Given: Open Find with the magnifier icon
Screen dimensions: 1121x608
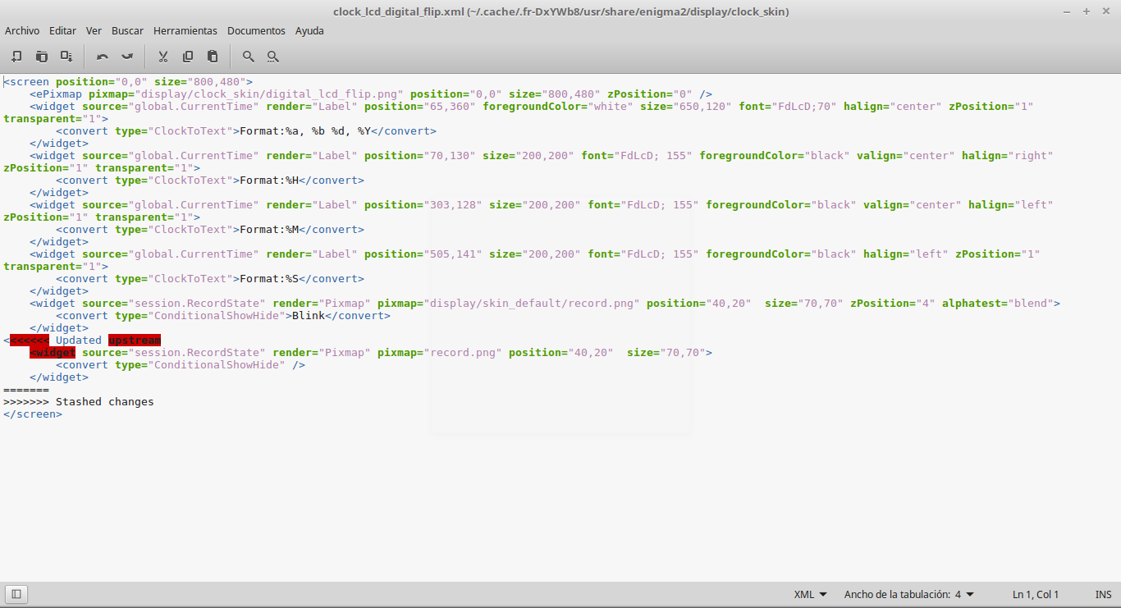Looking at the screenshot, I should (249, 57).
